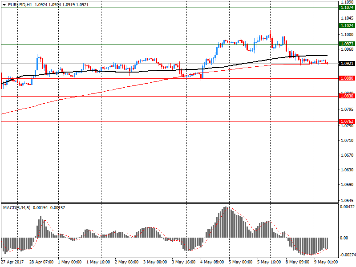Select the 1.1024 green resistance level label
This screenshot has width=356, height=267.
pos(347,26)
